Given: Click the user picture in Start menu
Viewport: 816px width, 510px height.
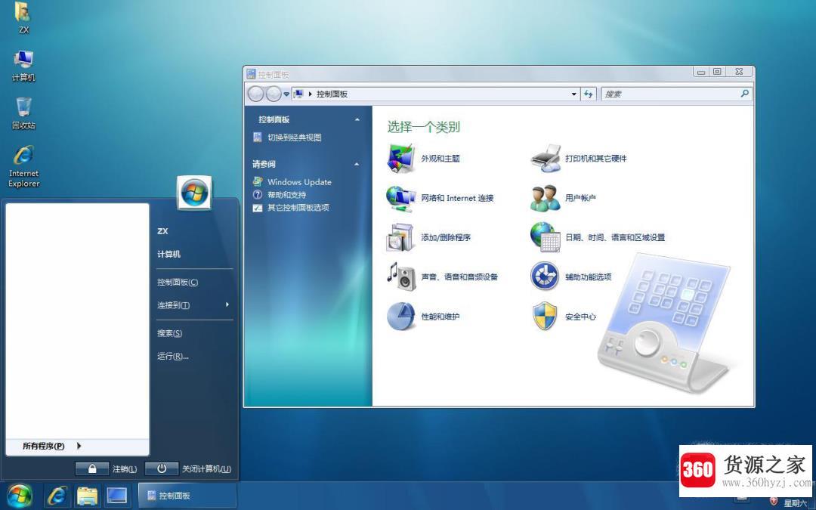Looking at the screenshot, I should (195, 193).
